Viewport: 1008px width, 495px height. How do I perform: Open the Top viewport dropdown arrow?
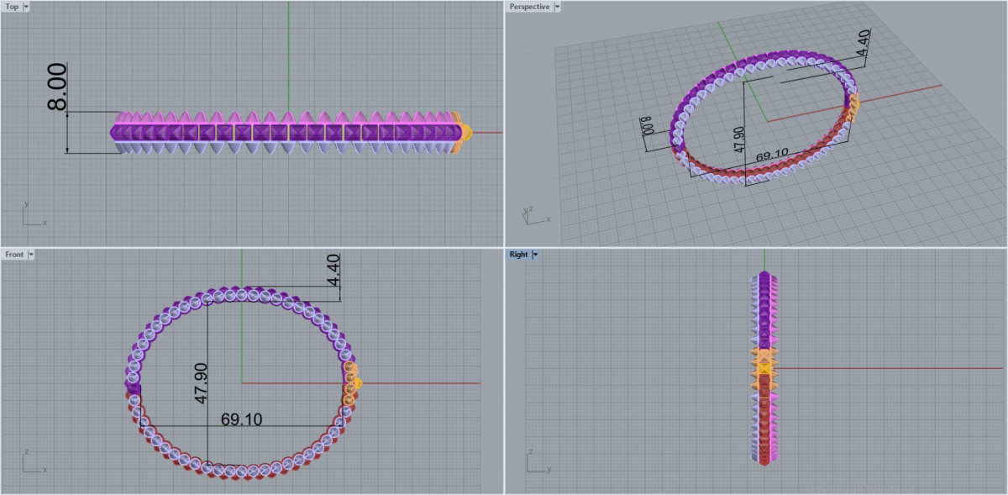click(26, 7)
